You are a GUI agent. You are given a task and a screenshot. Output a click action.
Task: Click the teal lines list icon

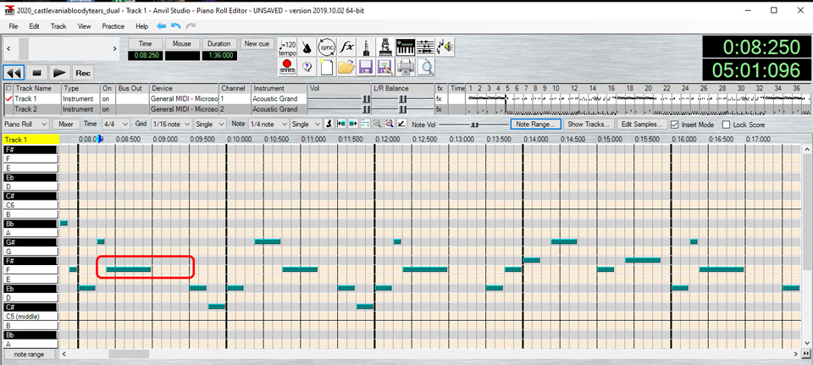[x=365, y=124]
